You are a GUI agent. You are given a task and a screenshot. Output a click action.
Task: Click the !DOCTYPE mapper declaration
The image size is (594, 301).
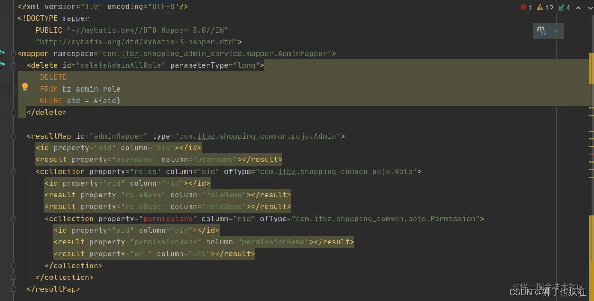[x=53, y=19]
